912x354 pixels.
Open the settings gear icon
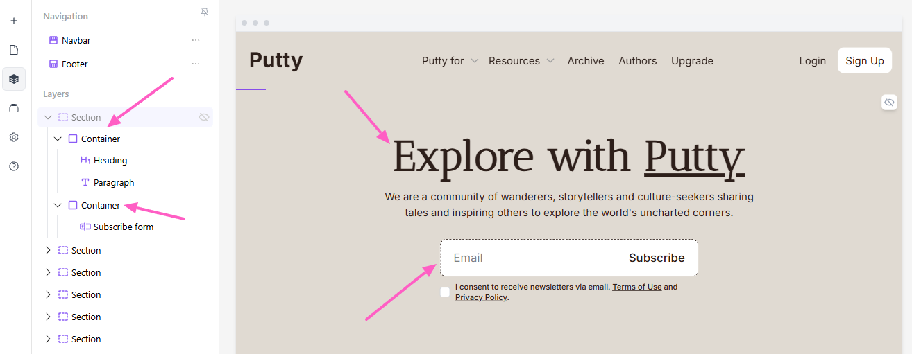click(14, 137)
